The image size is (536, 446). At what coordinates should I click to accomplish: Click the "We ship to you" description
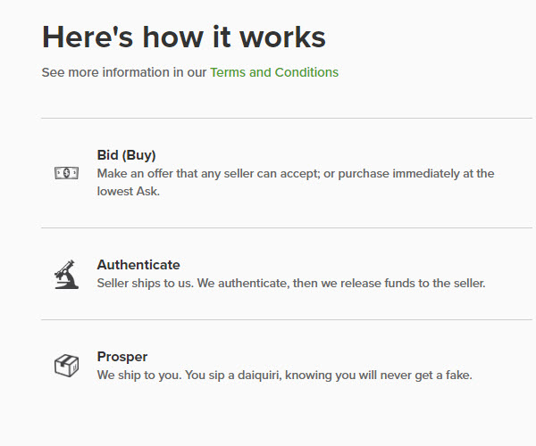click(285, 375)
